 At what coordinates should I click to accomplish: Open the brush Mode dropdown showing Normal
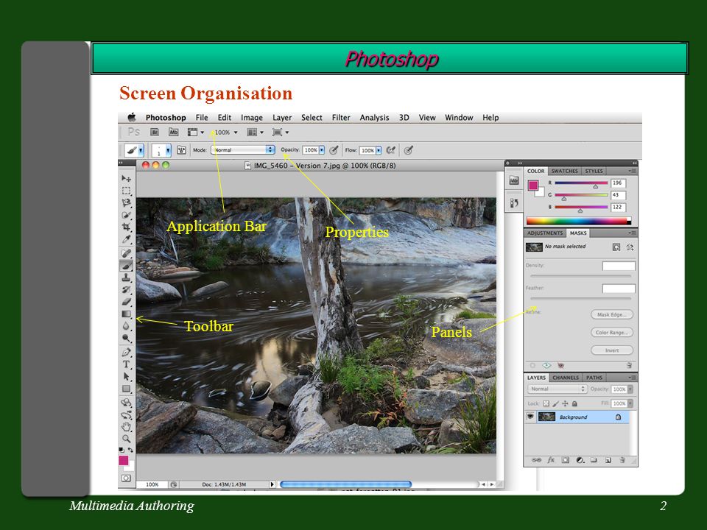pos(243,150)
